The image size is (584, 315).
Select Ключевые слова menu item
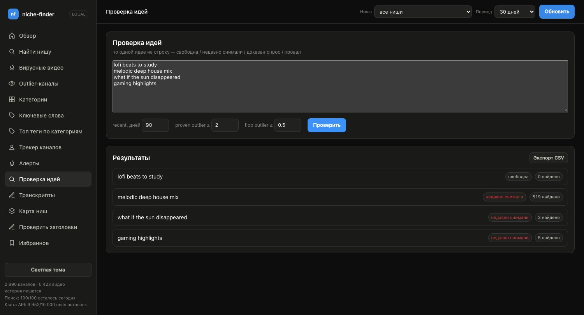click(x=48, y=115)
